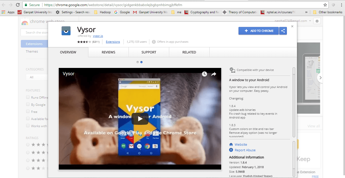
Task: Toggle the By Google checkbox
Action: (28, 104)
